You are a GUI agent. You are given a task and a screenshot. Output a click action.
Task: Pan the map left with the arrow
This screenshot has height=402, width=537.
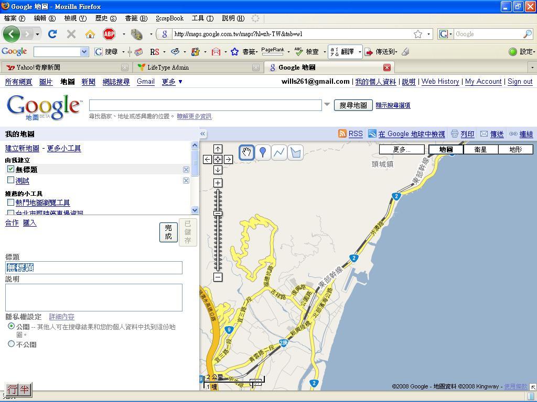point(207,159)
